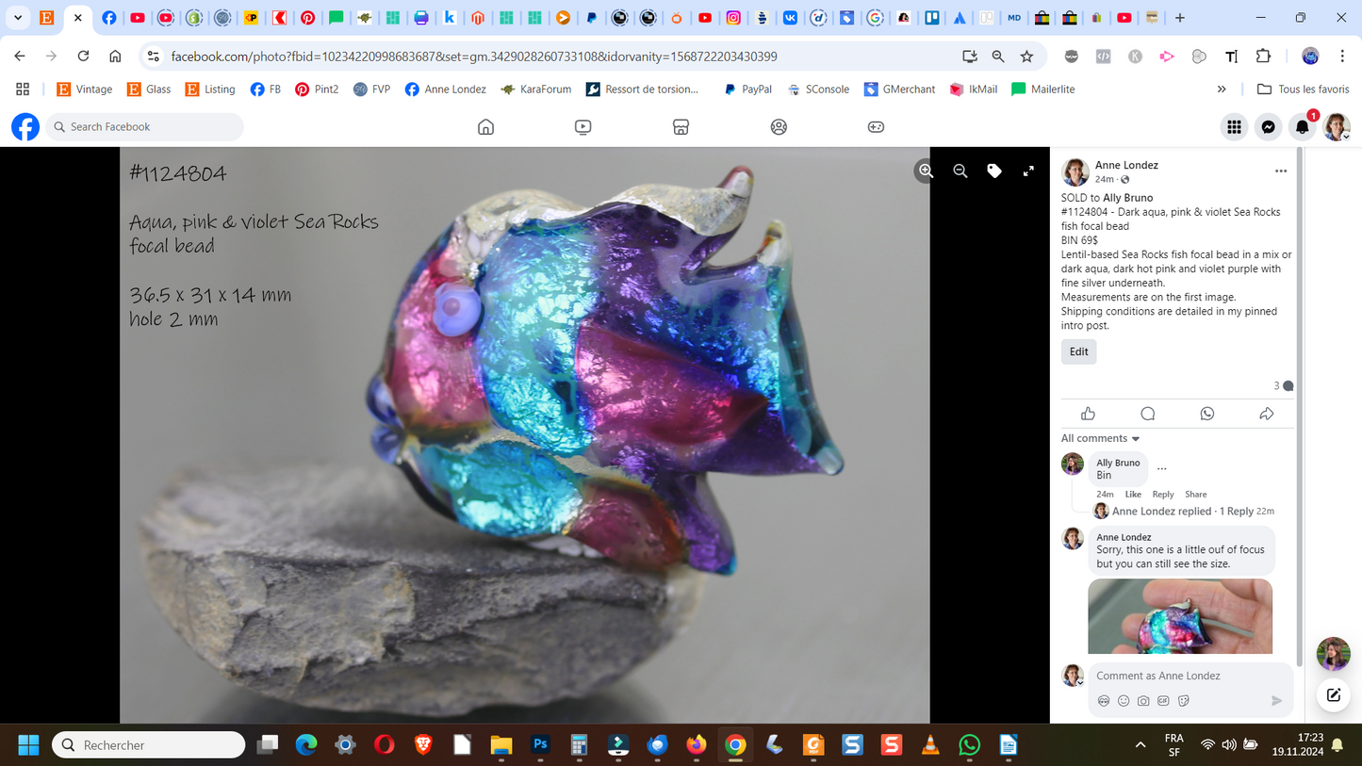
Task: Open Facebook notifications bell
Action: coord(1303,126)
